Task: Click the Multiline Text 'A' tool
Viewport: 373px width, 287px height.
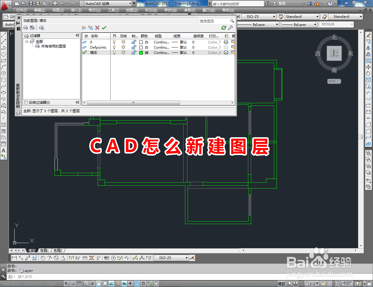Action: (3, 151)
